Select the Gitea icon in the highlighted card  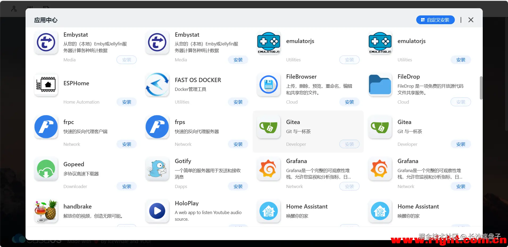(269, 127)
